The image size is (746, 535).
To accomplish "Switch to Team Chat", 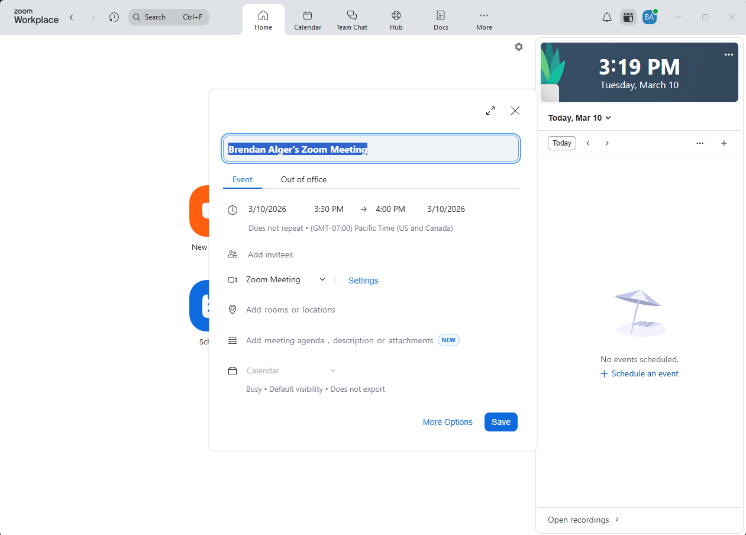I will pos(351,19).
